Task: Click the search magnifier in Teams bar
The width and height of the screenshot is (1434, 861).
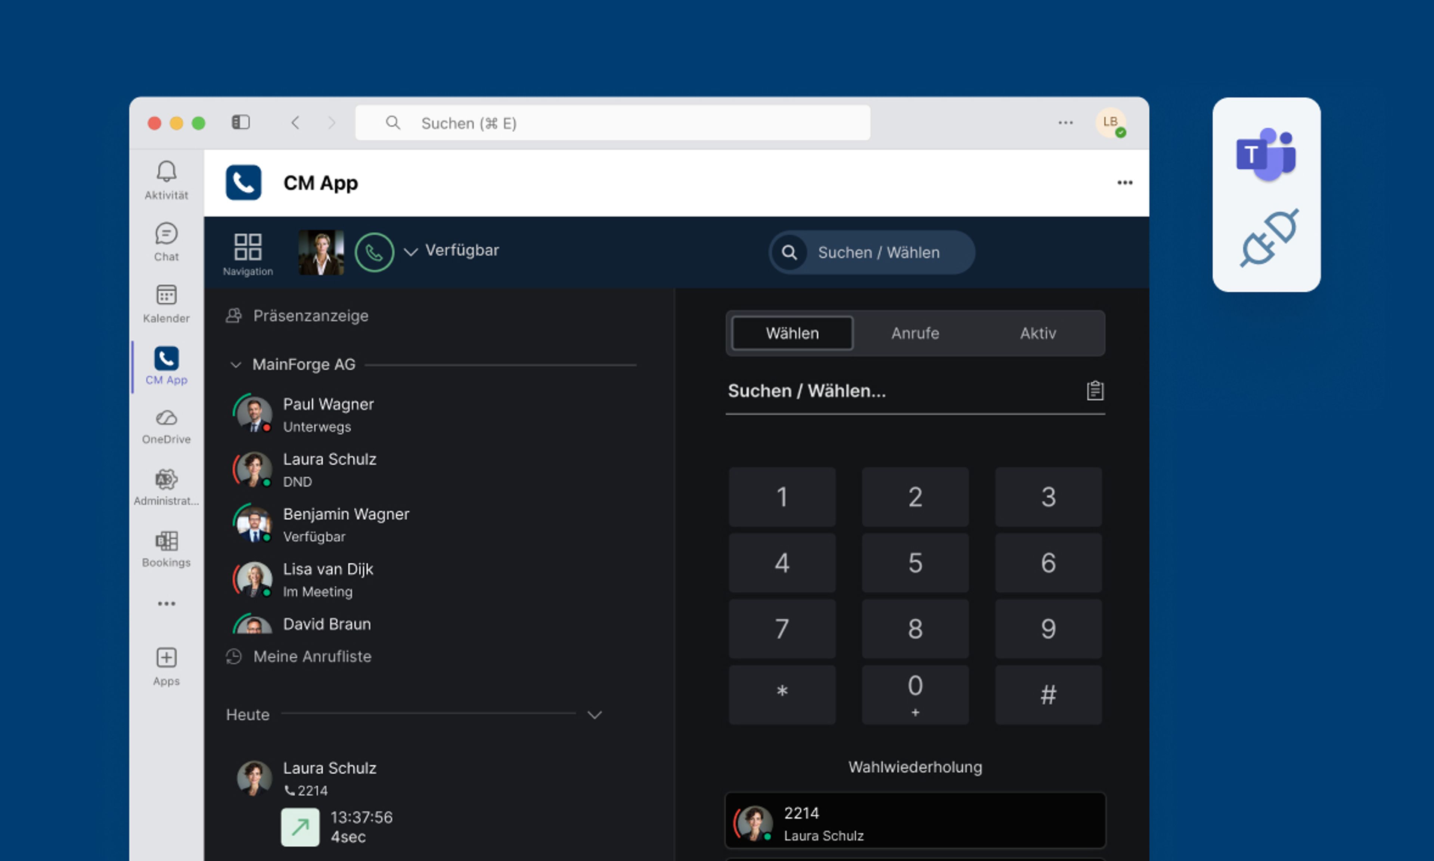Action: (x=392, y=122)
